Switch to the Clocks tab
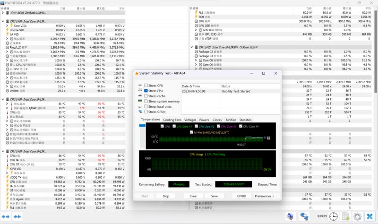 pos(217,120)
